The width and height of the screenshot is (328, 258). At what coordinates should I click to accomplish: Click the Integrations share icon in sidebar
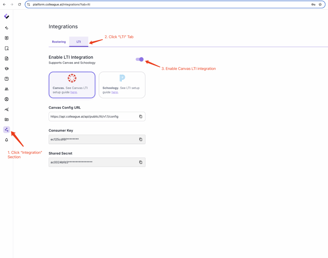[6, 129]
